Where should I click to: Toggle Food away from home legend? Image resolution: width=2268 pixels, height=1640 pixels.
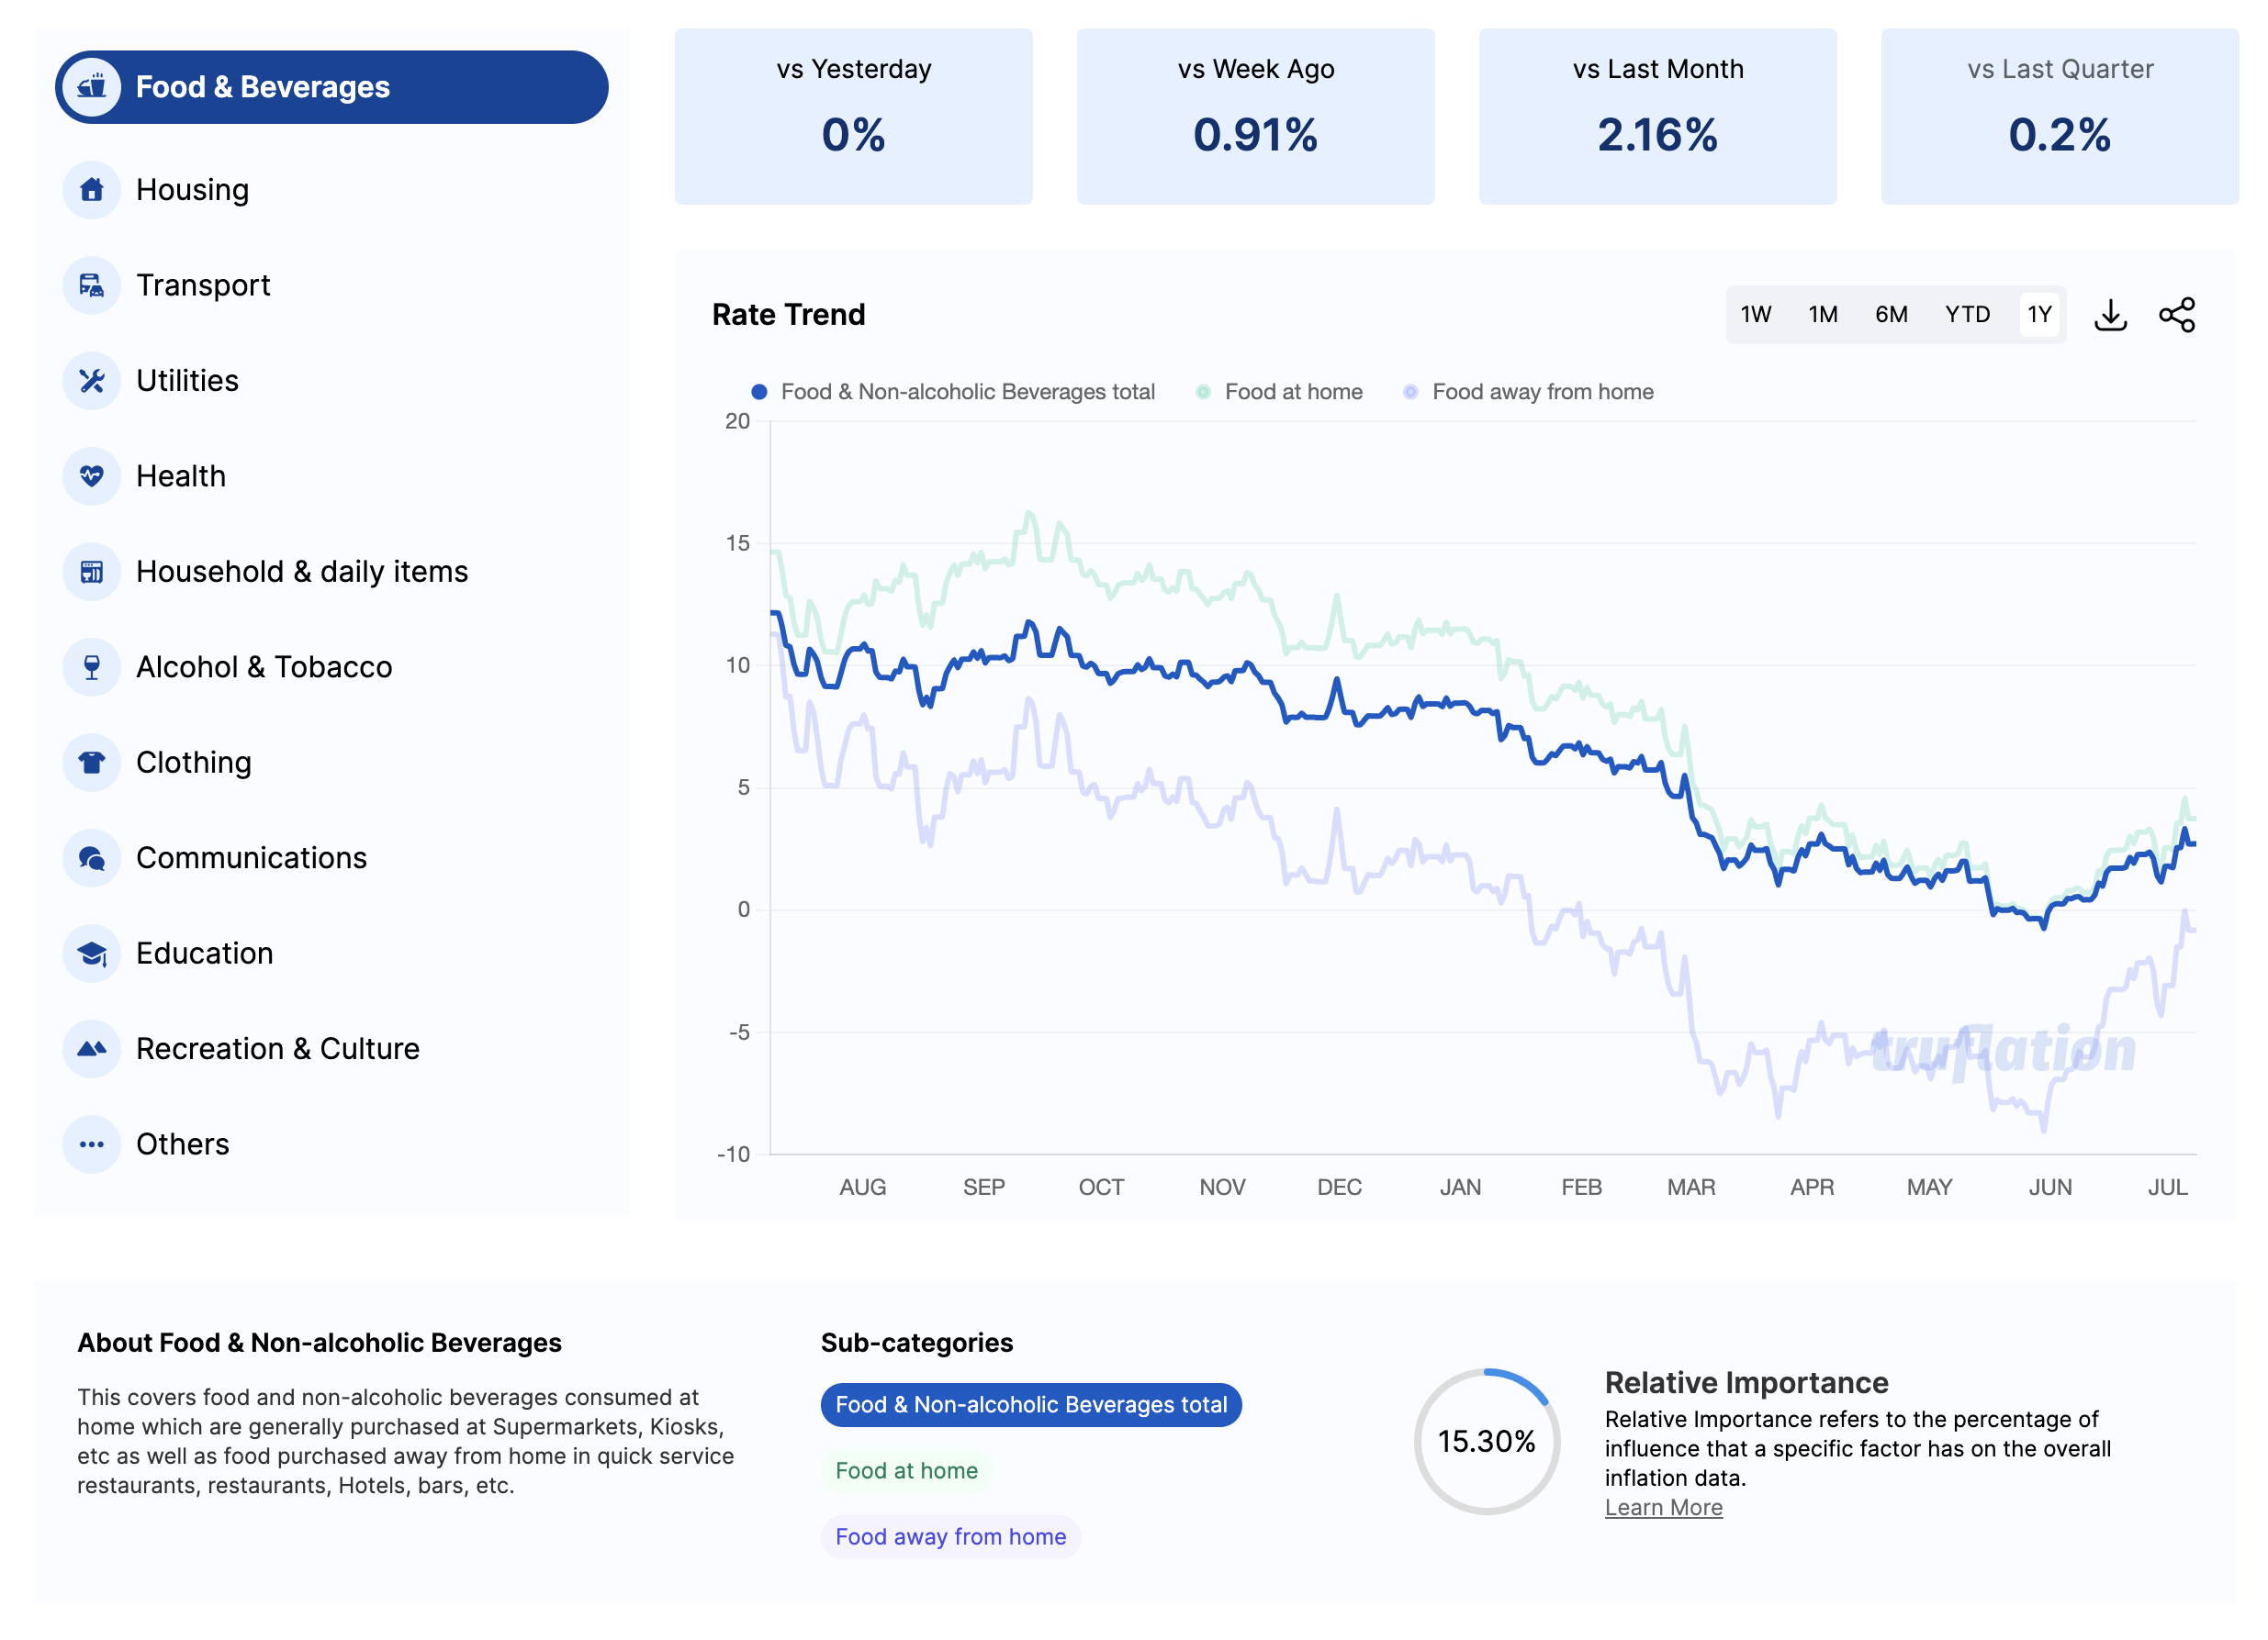1541,392
